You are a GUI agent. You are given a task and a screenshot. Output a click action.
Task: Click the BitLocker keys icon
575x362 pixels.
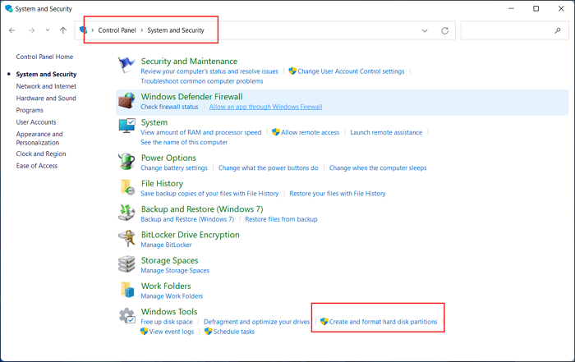point(126,238)
